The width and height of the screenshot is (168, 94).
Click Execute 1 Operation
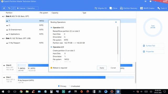click(x=27, y=8)
